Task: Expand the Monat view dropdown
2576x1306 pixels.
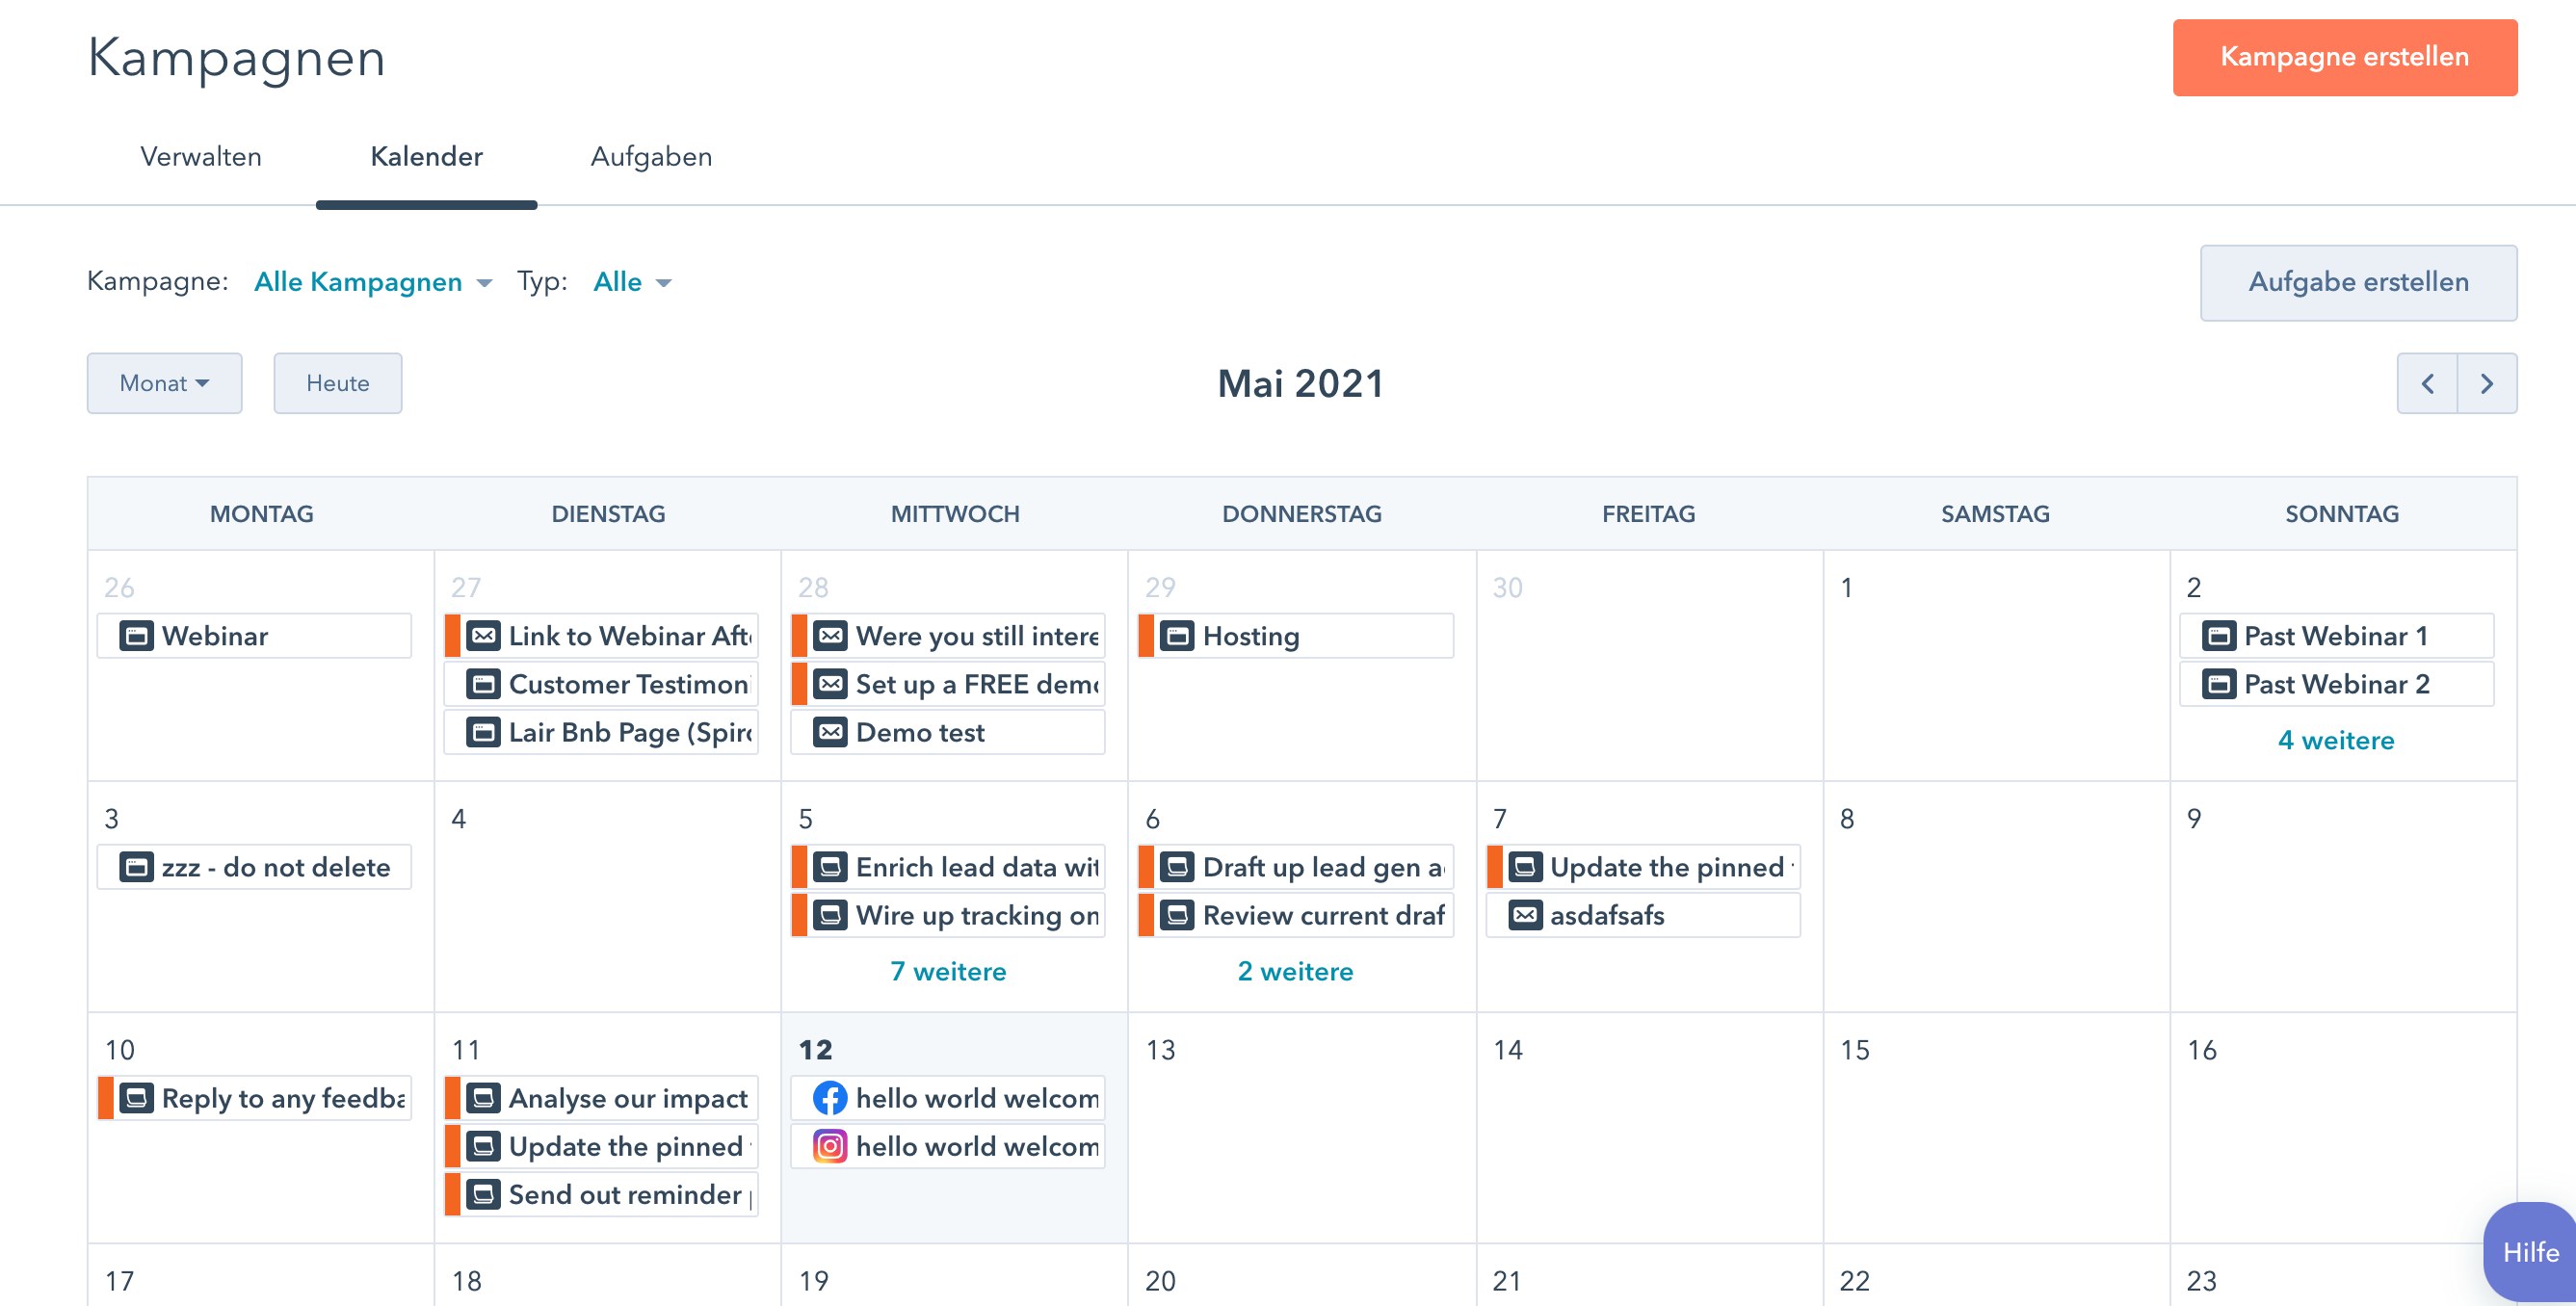Action: tap(164, 384)
